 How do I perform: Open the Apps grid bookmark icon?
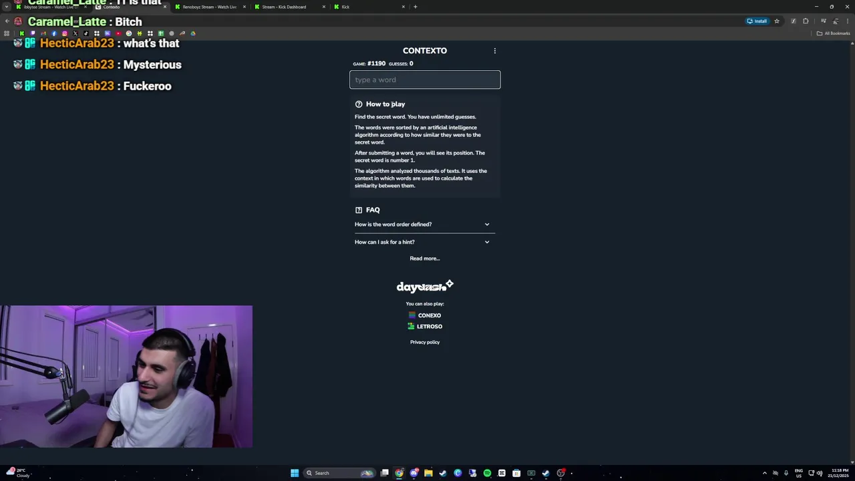point(7,33)
